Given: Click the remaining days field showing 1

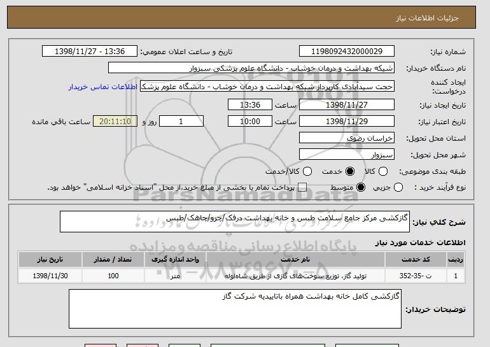Looking at the screenshot, I should [x=181, y=122].
